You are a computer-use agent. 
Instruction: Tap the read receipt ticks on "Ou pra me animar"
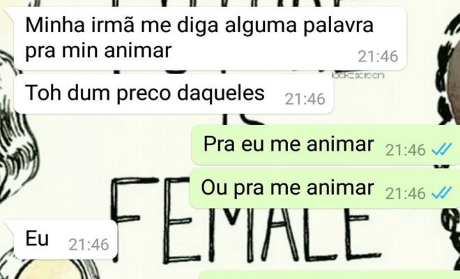pos(441,193)
